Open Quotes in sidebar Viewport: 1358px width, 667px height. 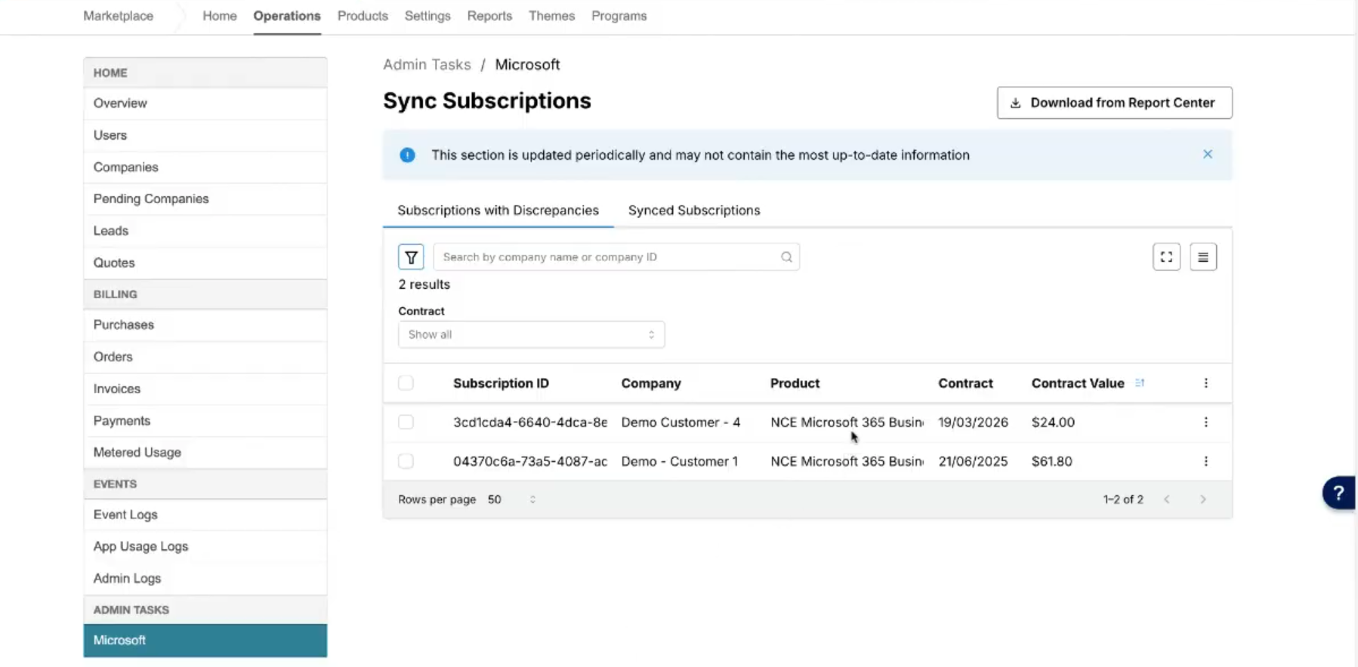205,263
